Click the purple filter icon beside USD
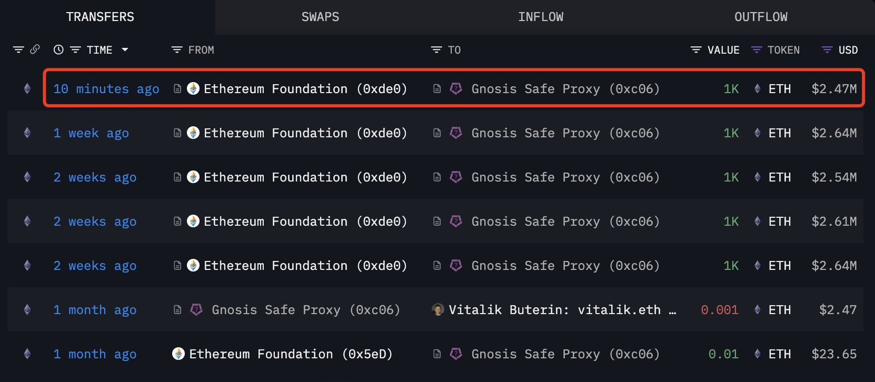The height and width of the screenshot is (382, 875). point(827,49)
